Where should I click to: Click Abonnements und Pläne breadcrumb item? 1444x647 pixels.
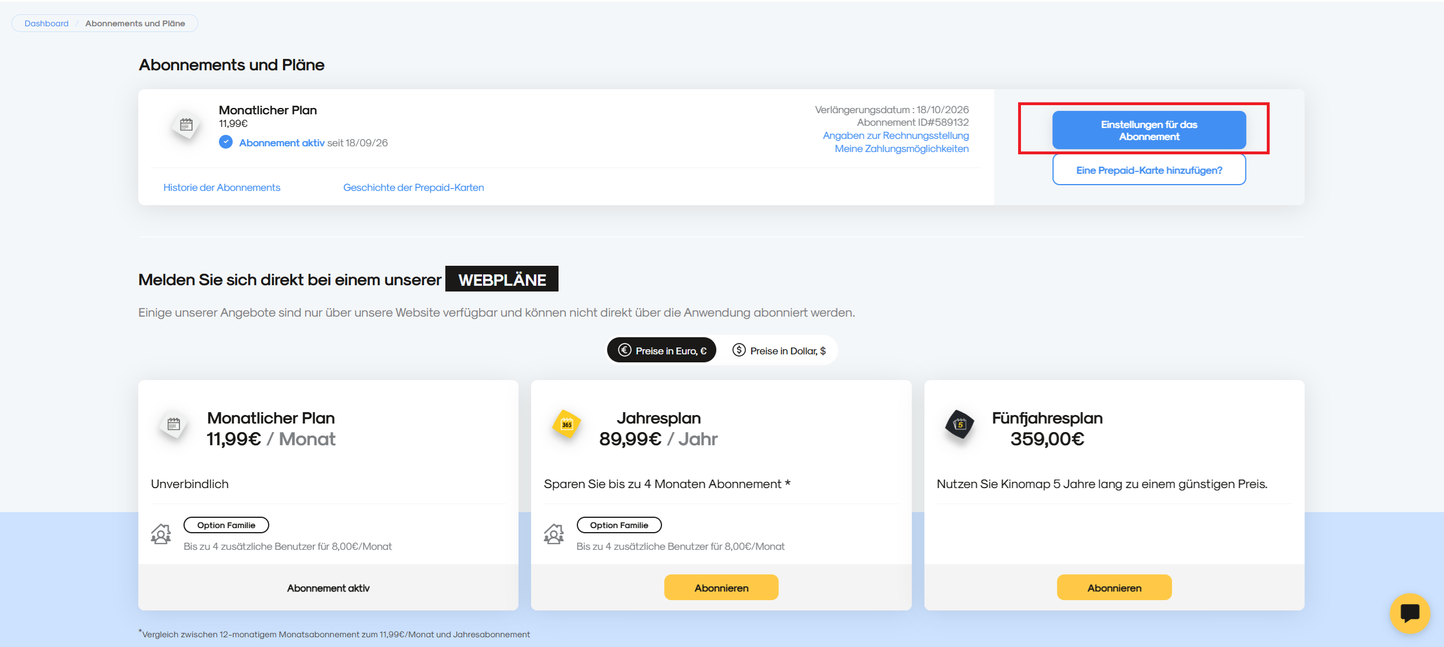[135, 23]
